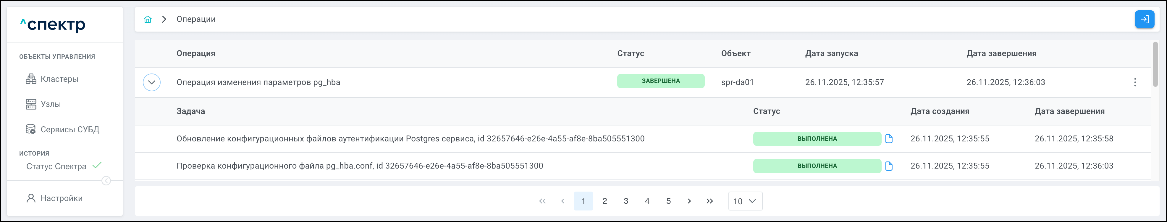The image size is (1167, 222).
Task: Go to page 2
Action: [x=604, y=201]
